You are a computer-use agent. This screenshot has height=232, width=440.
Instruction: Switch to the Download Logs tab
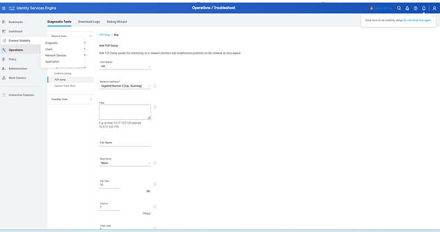pyautogui.click(x=89, y=22)
